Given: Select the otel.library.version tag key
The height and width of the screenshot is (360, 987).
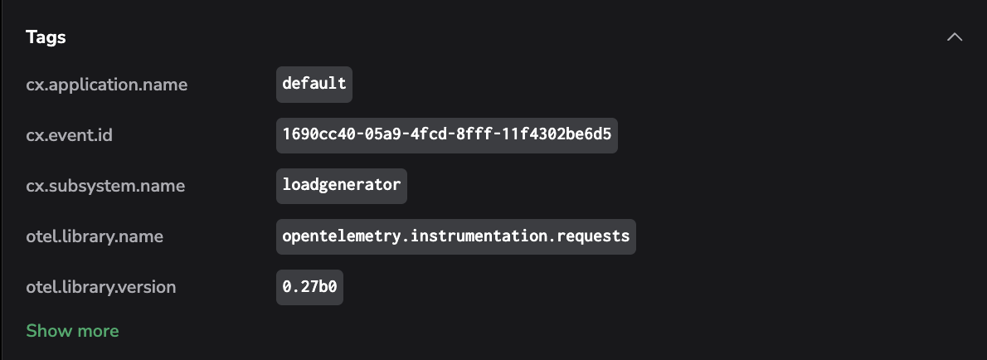Looking at the screenshot, I should click(x=101, y=287).
